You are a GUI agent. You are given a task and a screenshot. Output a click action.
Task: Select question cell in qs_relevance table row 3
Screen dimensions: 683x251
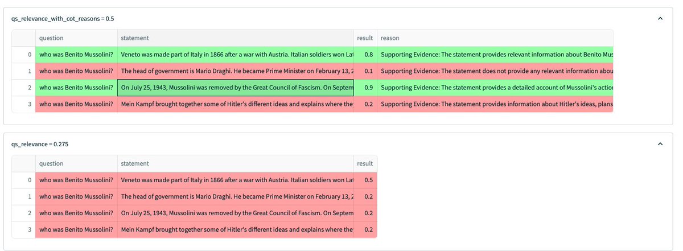click(76, 229)
